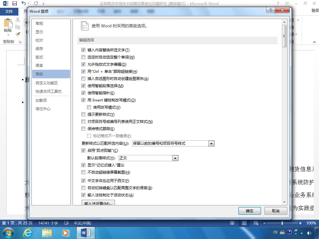Click the Format Painter brush icon
The height and width of the screenshot is (239, 319).
(x=18, y=34)
